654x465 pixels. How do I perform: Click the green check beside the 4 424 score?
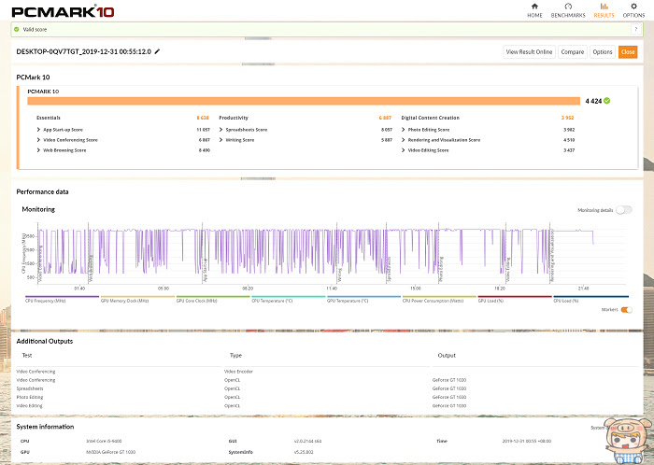point(607,101)
